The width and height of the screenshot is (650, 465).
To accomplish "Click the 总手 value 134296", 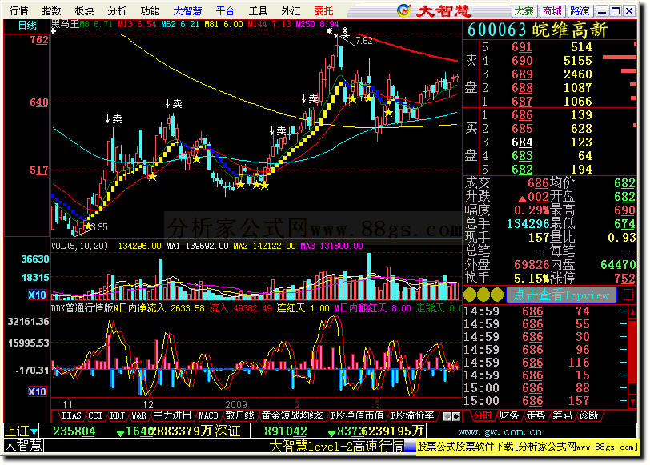I will coord(528,224).
